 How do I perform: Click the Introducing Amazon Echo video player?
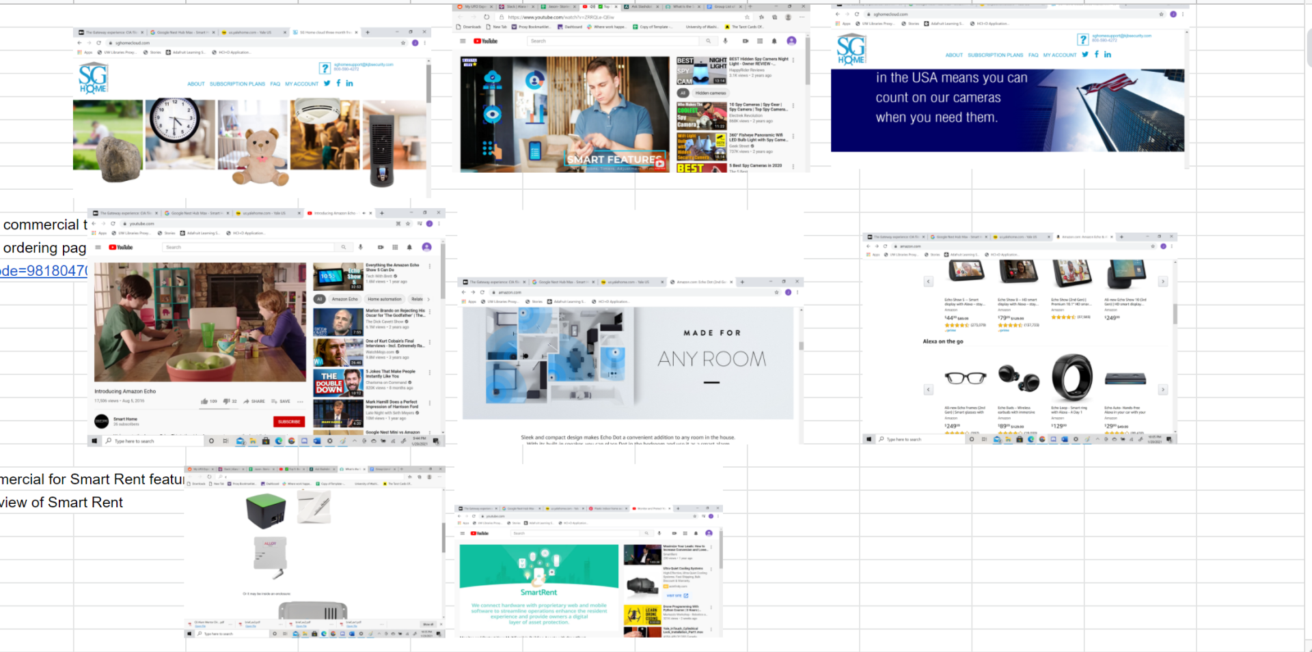coord(200,322)
